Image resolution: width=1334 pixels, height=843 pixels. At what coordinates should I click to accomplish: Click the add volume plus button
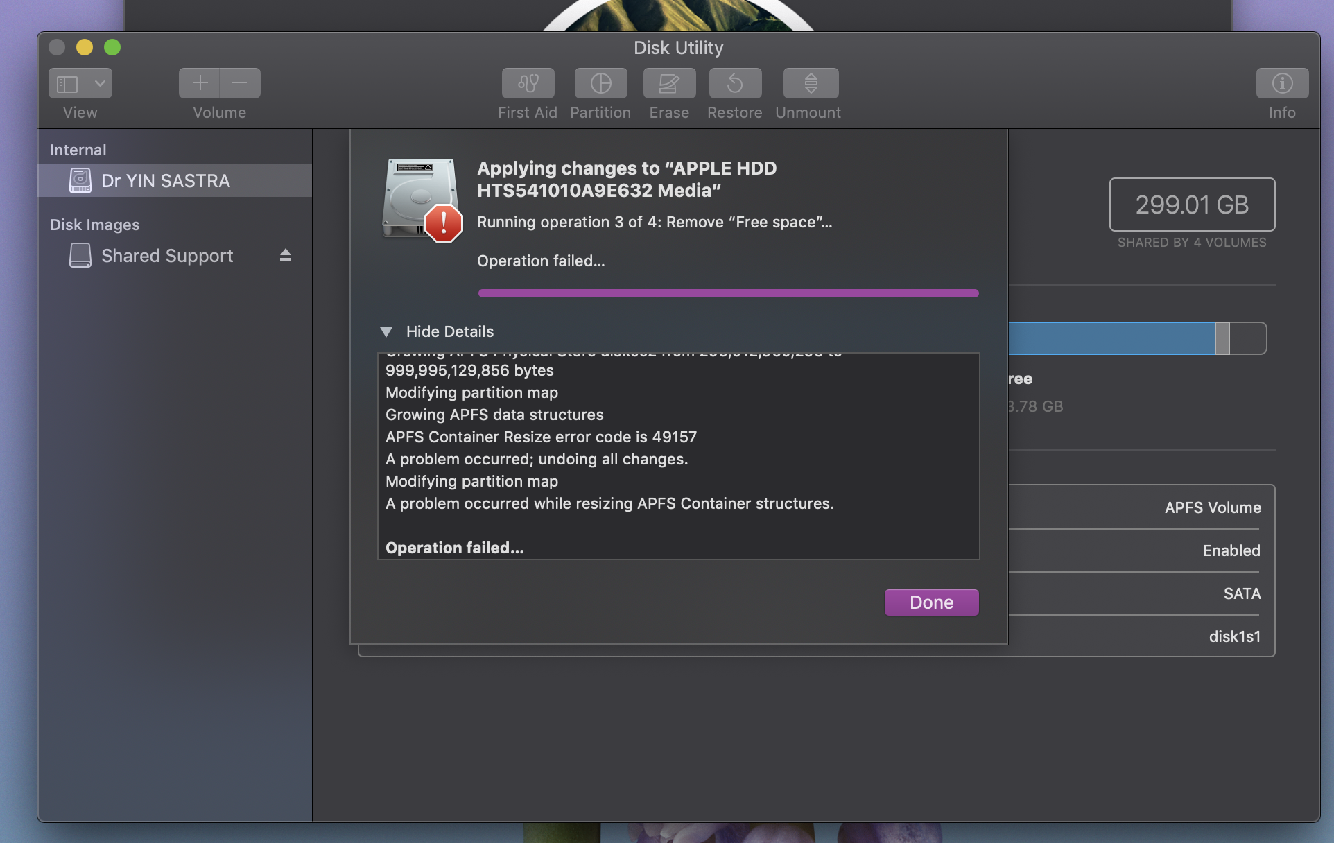[x=200, y=83]
